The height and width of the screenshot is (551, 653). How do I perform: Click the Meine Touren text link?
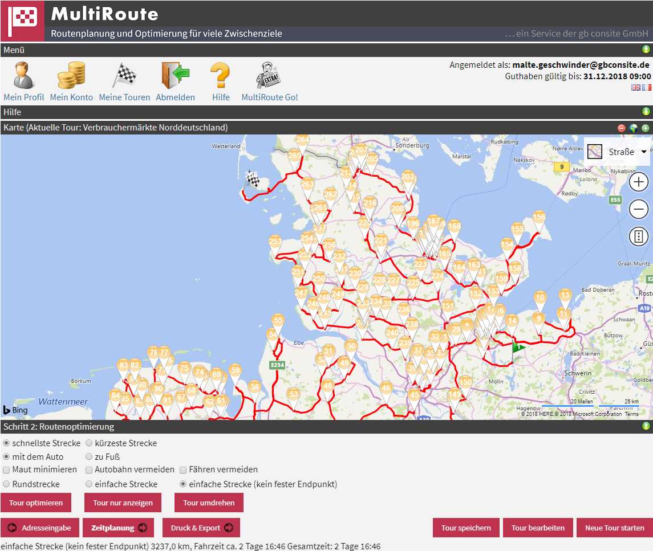[124, 97]
